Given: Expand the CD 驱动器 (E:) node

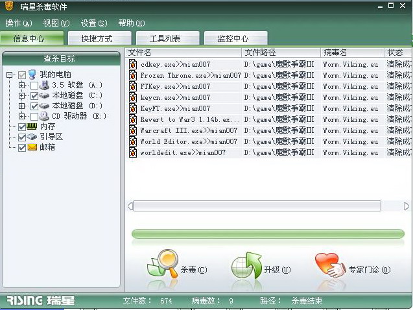Looking at the screenshot, I should pos(21,116).
